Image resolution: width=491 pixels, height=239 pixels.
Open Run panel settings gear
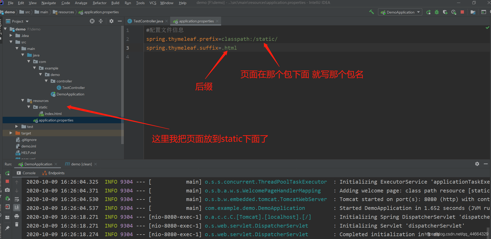pyautogui.click(x=477, y=164)
